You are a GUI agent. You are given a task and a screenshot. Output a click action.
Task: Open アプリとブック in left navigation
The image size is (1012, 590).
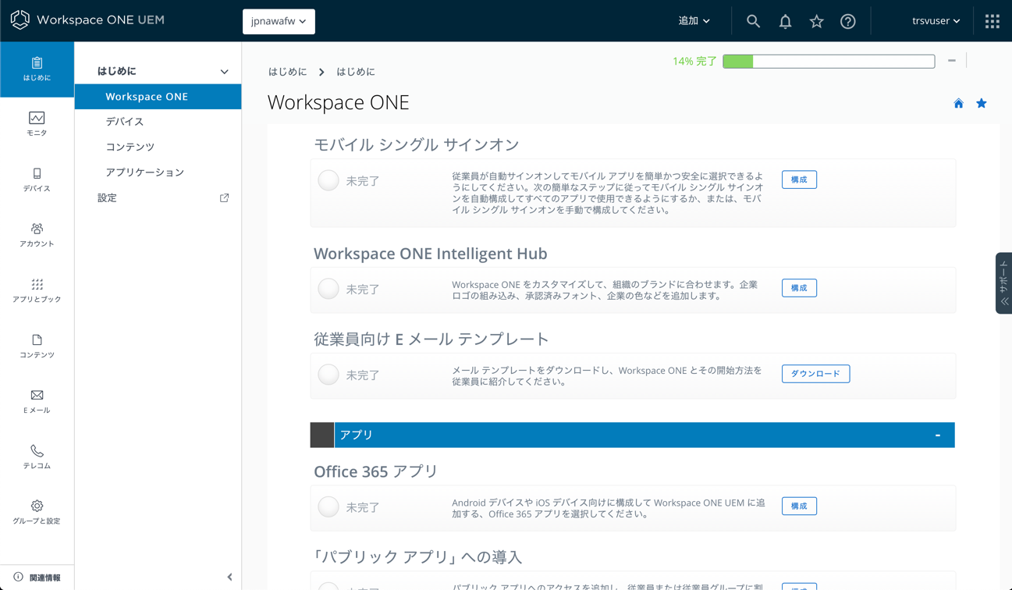tap(37, 290)
